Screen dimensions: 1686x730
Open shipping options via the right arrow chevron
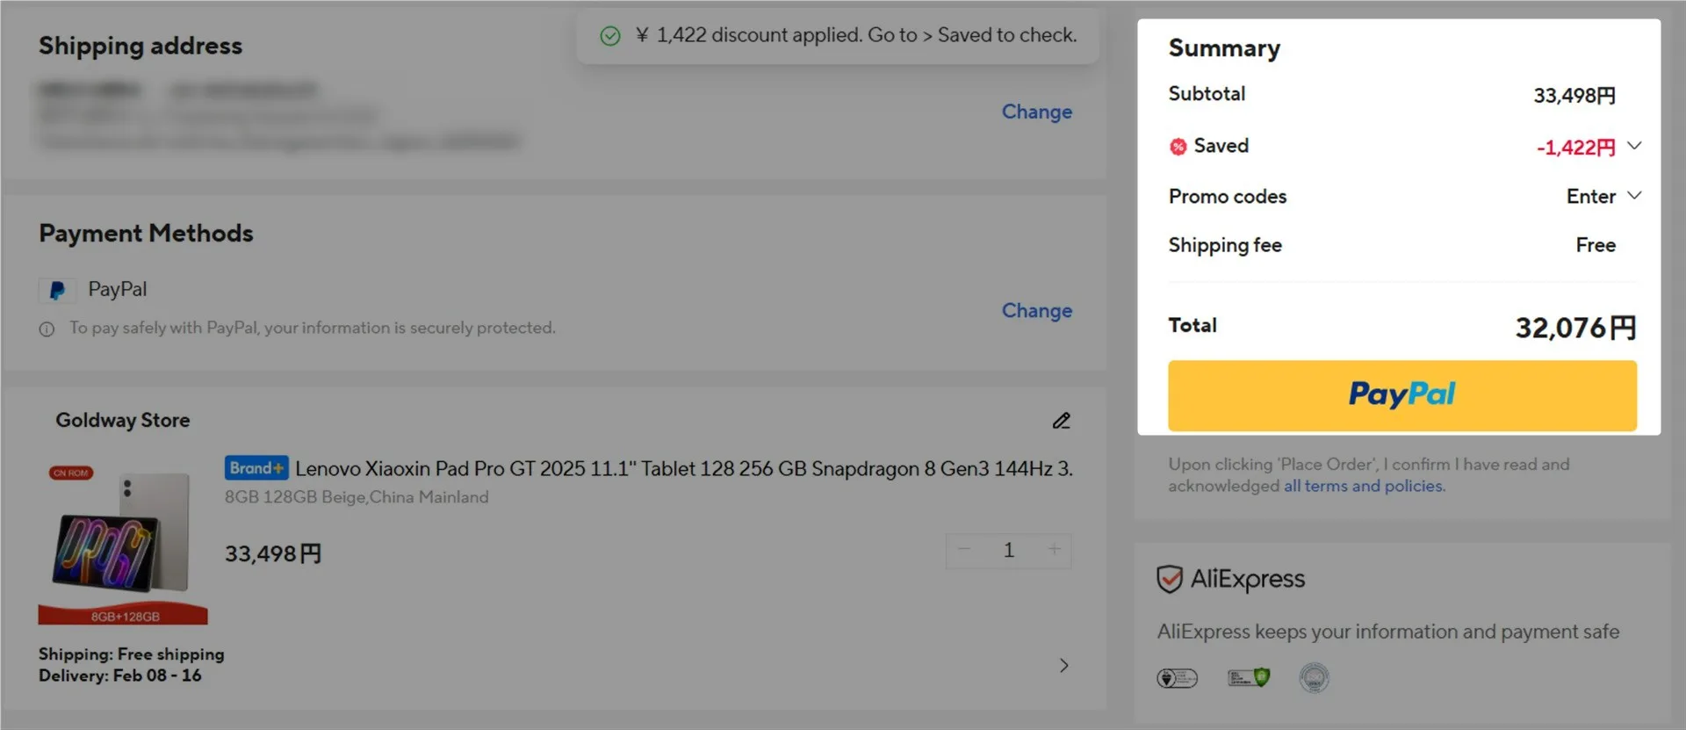pyautogui.click(x=1063, y=666)
